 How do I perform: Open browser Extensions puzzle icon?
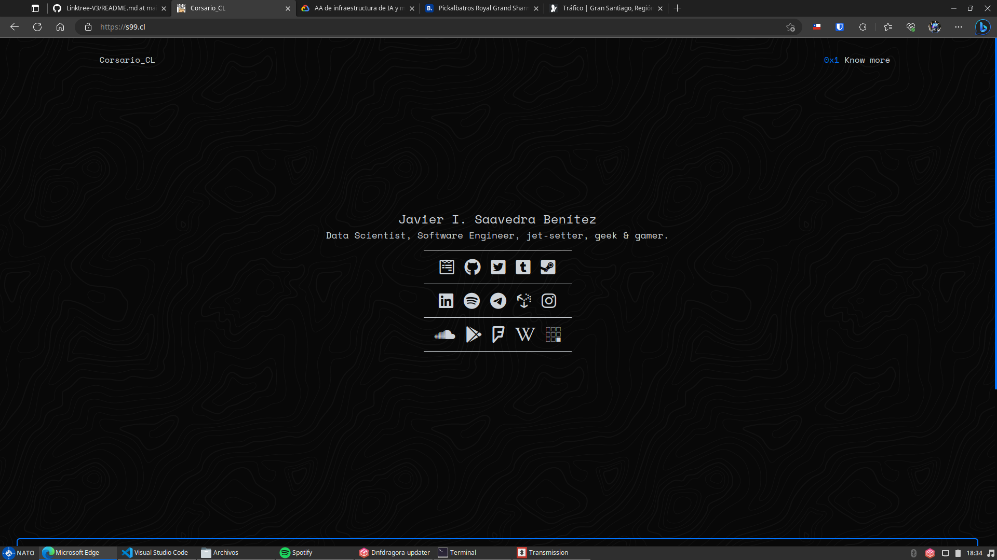tap(863, 27)
